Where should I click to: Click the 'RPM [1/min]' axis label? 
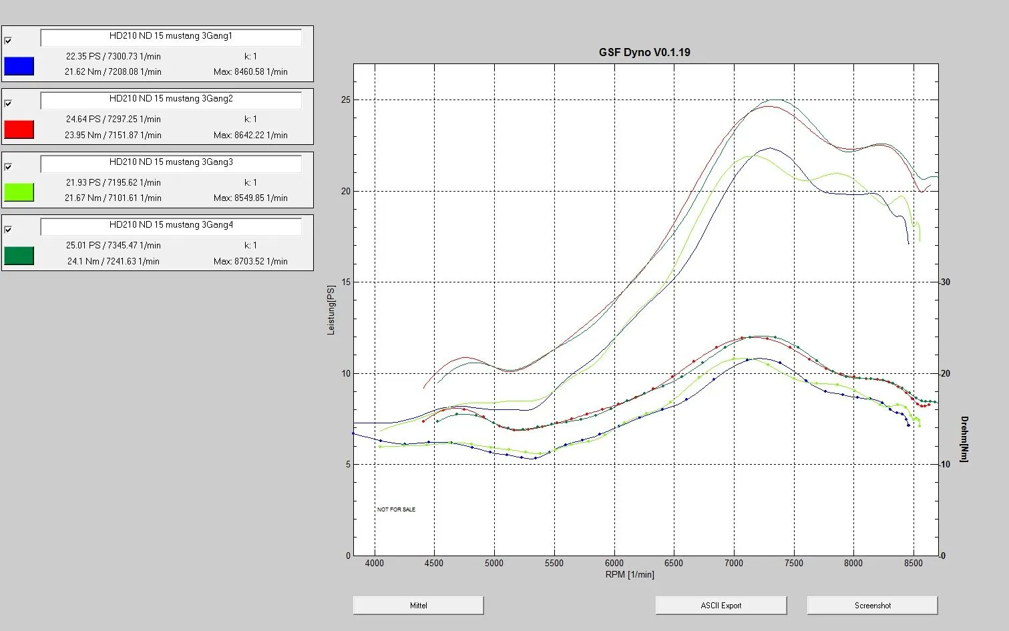click(630, 574)
